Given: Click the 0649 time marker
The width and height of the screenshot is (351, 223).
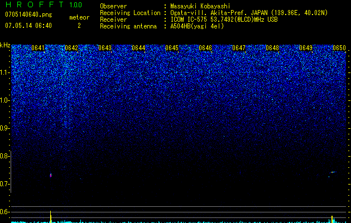Looking at the screenshot, I should 306,48.
